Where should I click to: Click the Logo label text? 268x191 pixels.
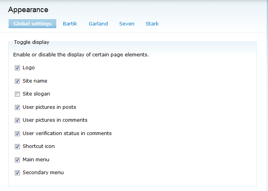tap(29, 68)
